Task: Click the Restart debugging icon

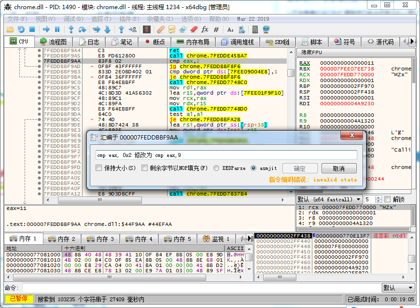Action: coord(21,29)
